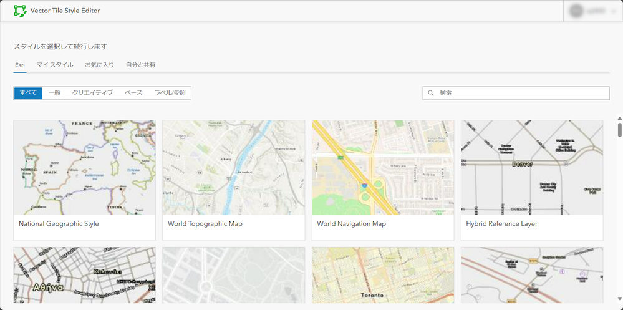Click the magnifier icon in the search box
Screen dimensions: 623x310
(431, 93)
